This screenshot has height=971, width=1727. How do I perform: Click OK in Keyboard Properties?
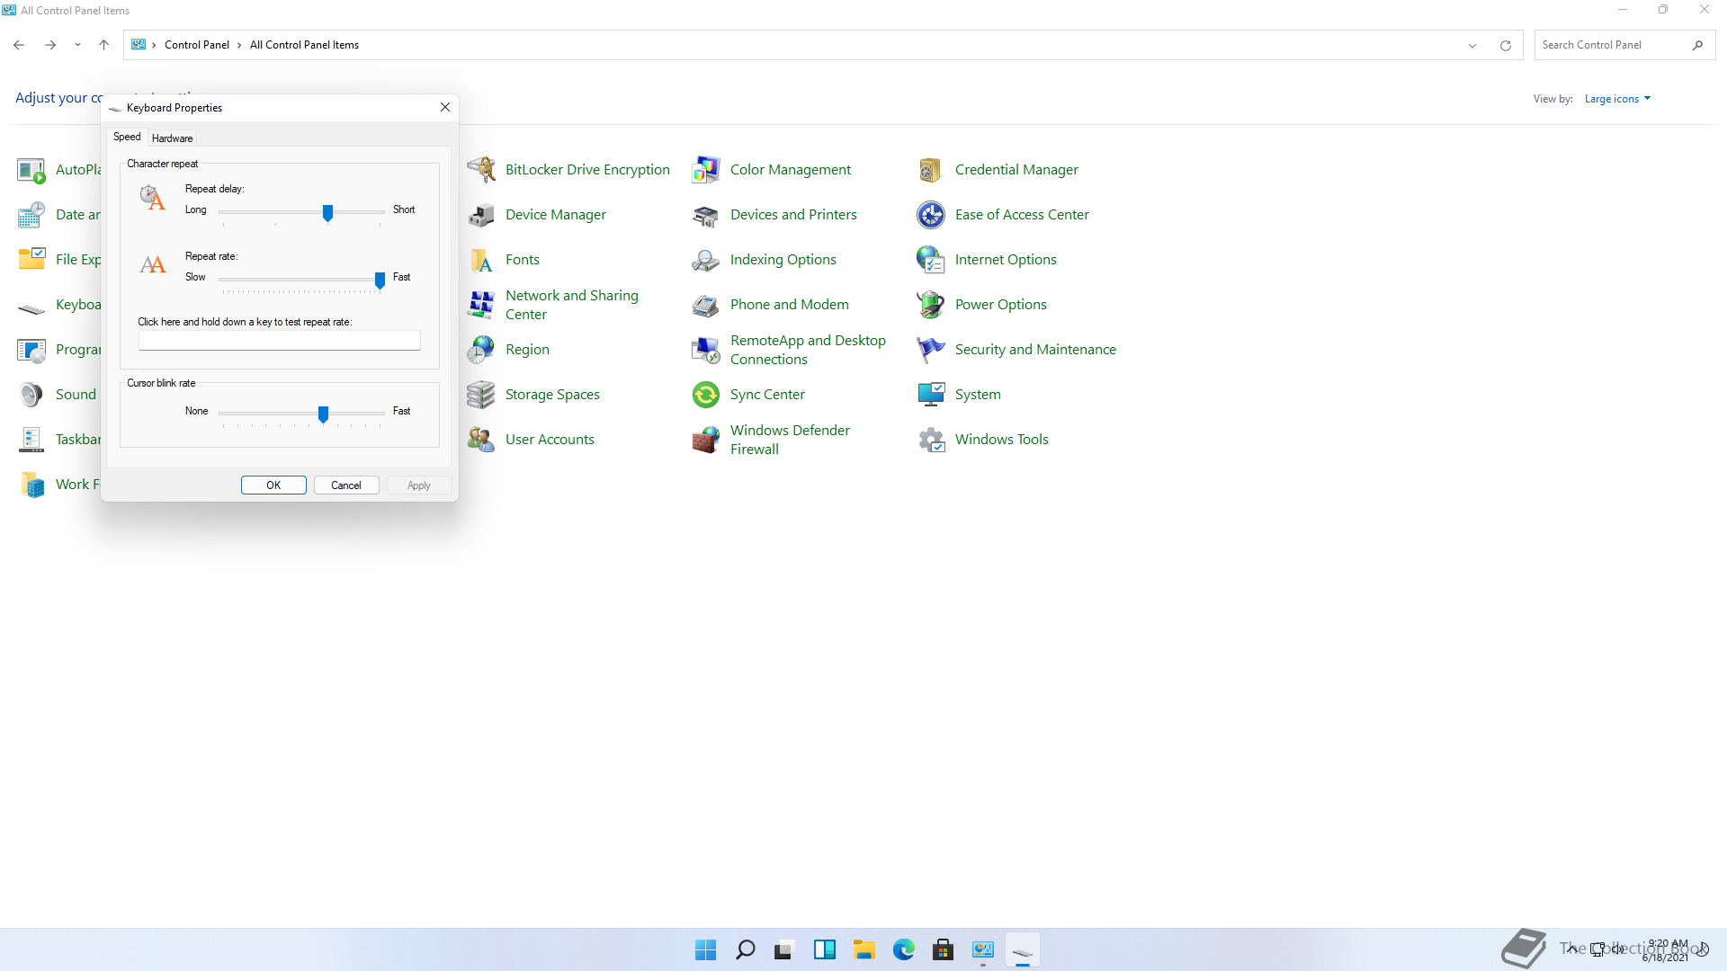tap(273, 485)
